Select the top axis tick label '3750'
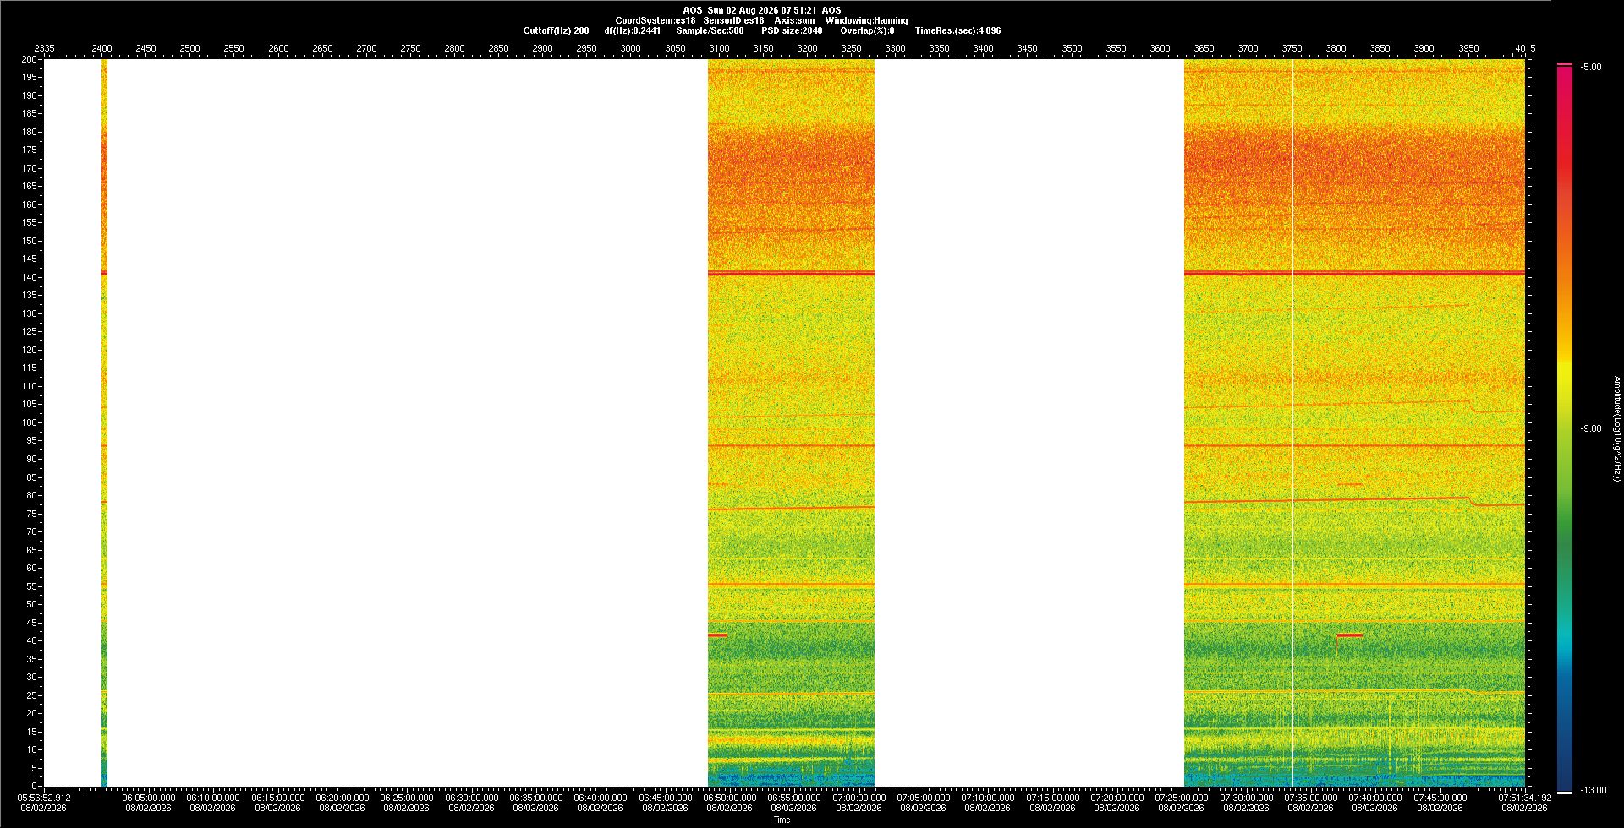 pyautogui.click(x=1292, y=48)
